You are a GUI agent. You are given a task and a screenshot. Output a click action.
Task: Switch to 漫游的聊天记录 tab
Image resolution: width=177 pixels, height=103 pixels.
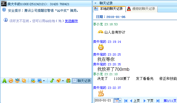coord(141,9)
